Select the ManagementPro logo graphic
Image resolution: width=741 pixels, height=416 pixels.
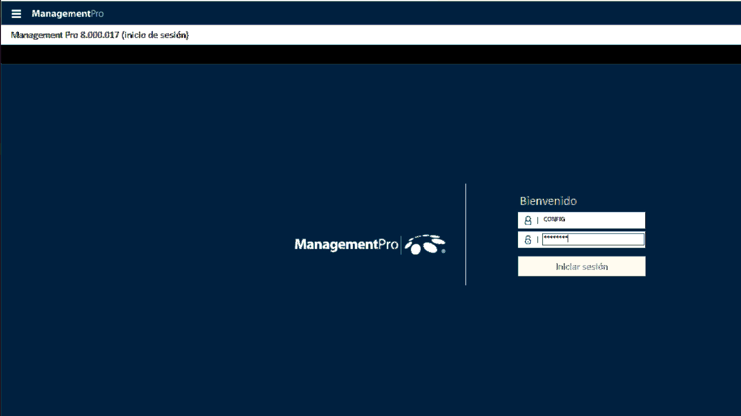coord(370,244)
